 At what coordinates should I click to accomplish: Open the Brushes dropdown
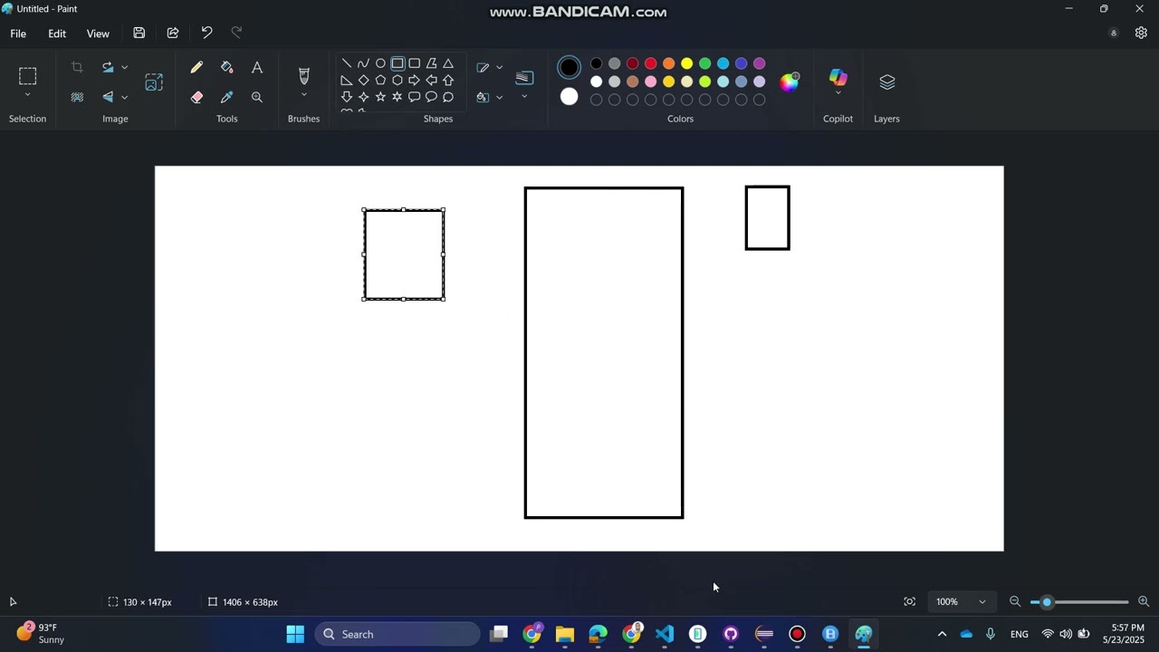pyautogui.click(x=303, y=95)
